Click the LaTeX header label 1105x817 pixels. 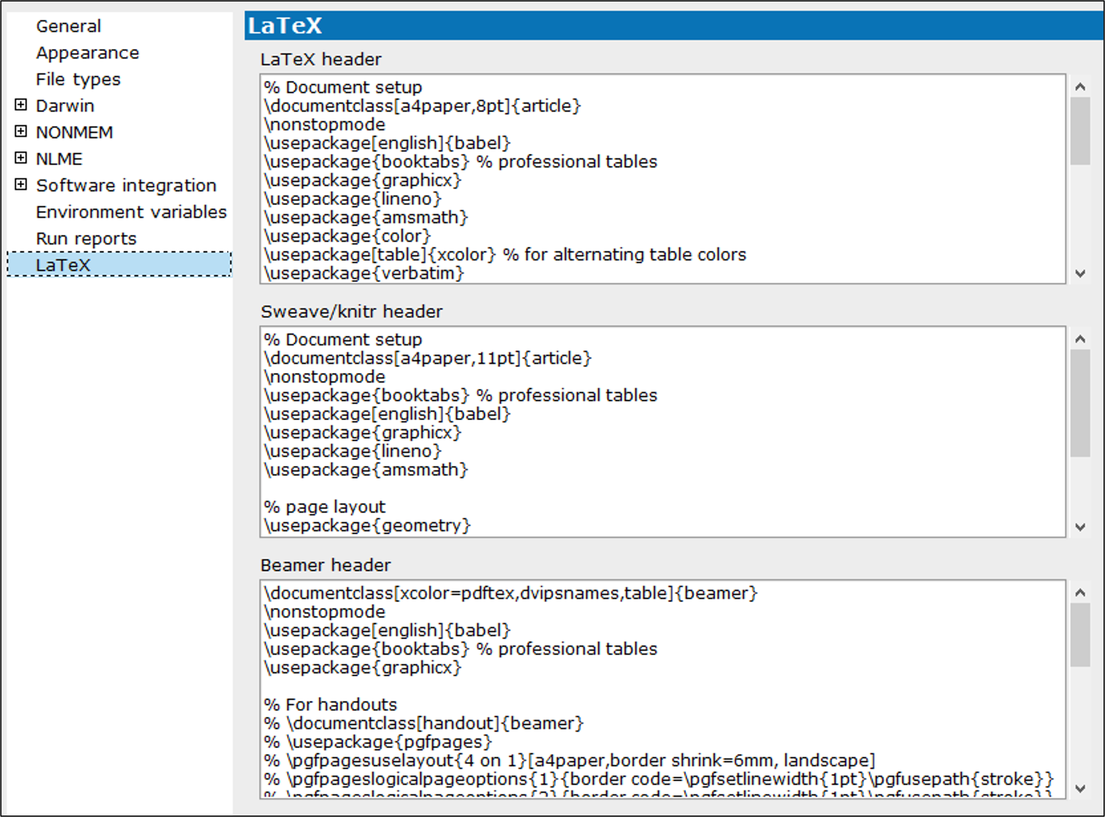tap(321, 59)
